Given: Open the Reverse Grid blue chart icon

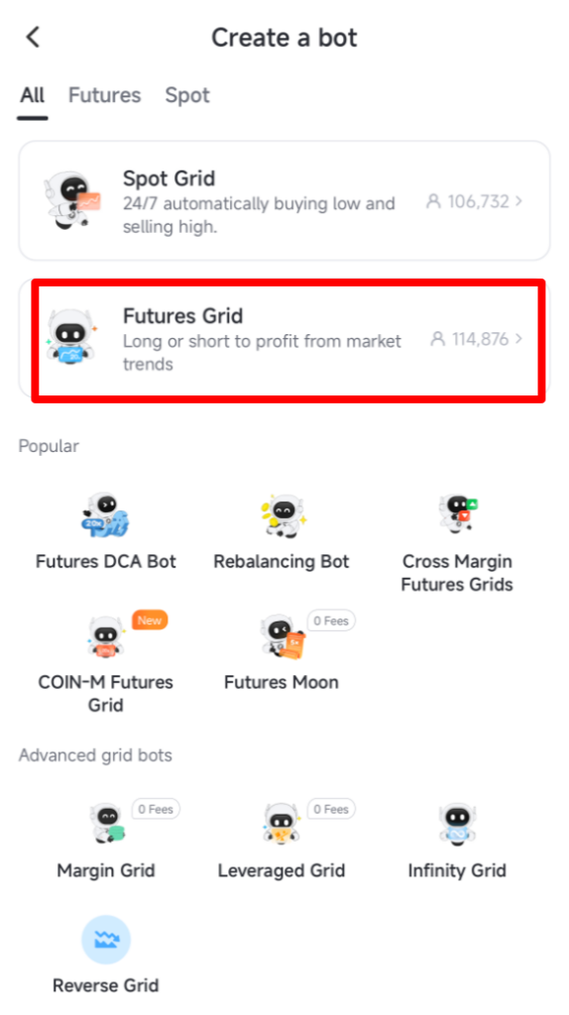Looking at the screenshot, I should click(x=105, y=940).
